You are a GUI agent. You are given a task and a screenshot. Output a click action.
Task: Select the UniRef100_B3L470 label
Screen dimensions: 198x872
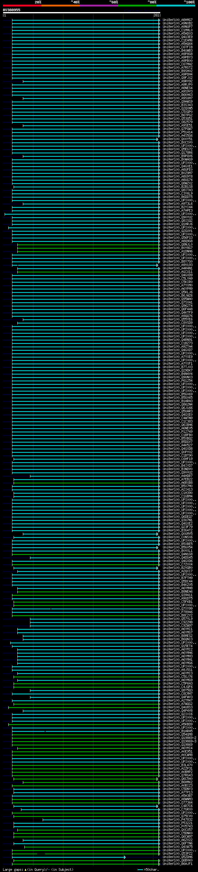click(178, 765)
